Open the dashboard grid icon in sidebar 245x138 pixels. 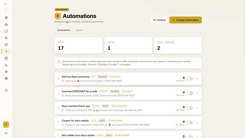click(6, 18)
